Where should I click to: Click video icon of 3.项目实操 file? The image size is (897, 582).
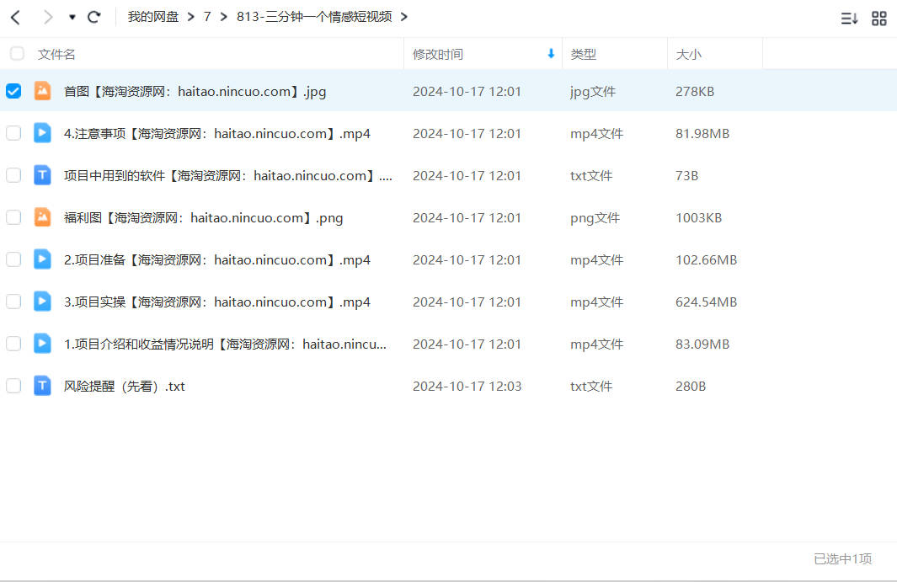point(42,301)
